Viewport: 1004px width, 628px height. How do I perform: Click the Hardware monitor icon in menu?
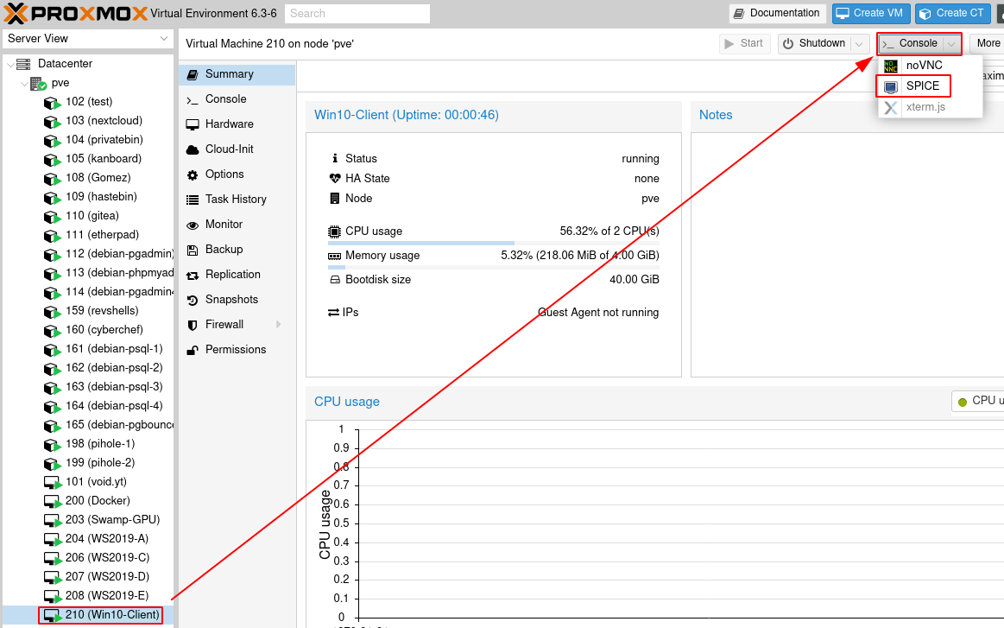193,124
